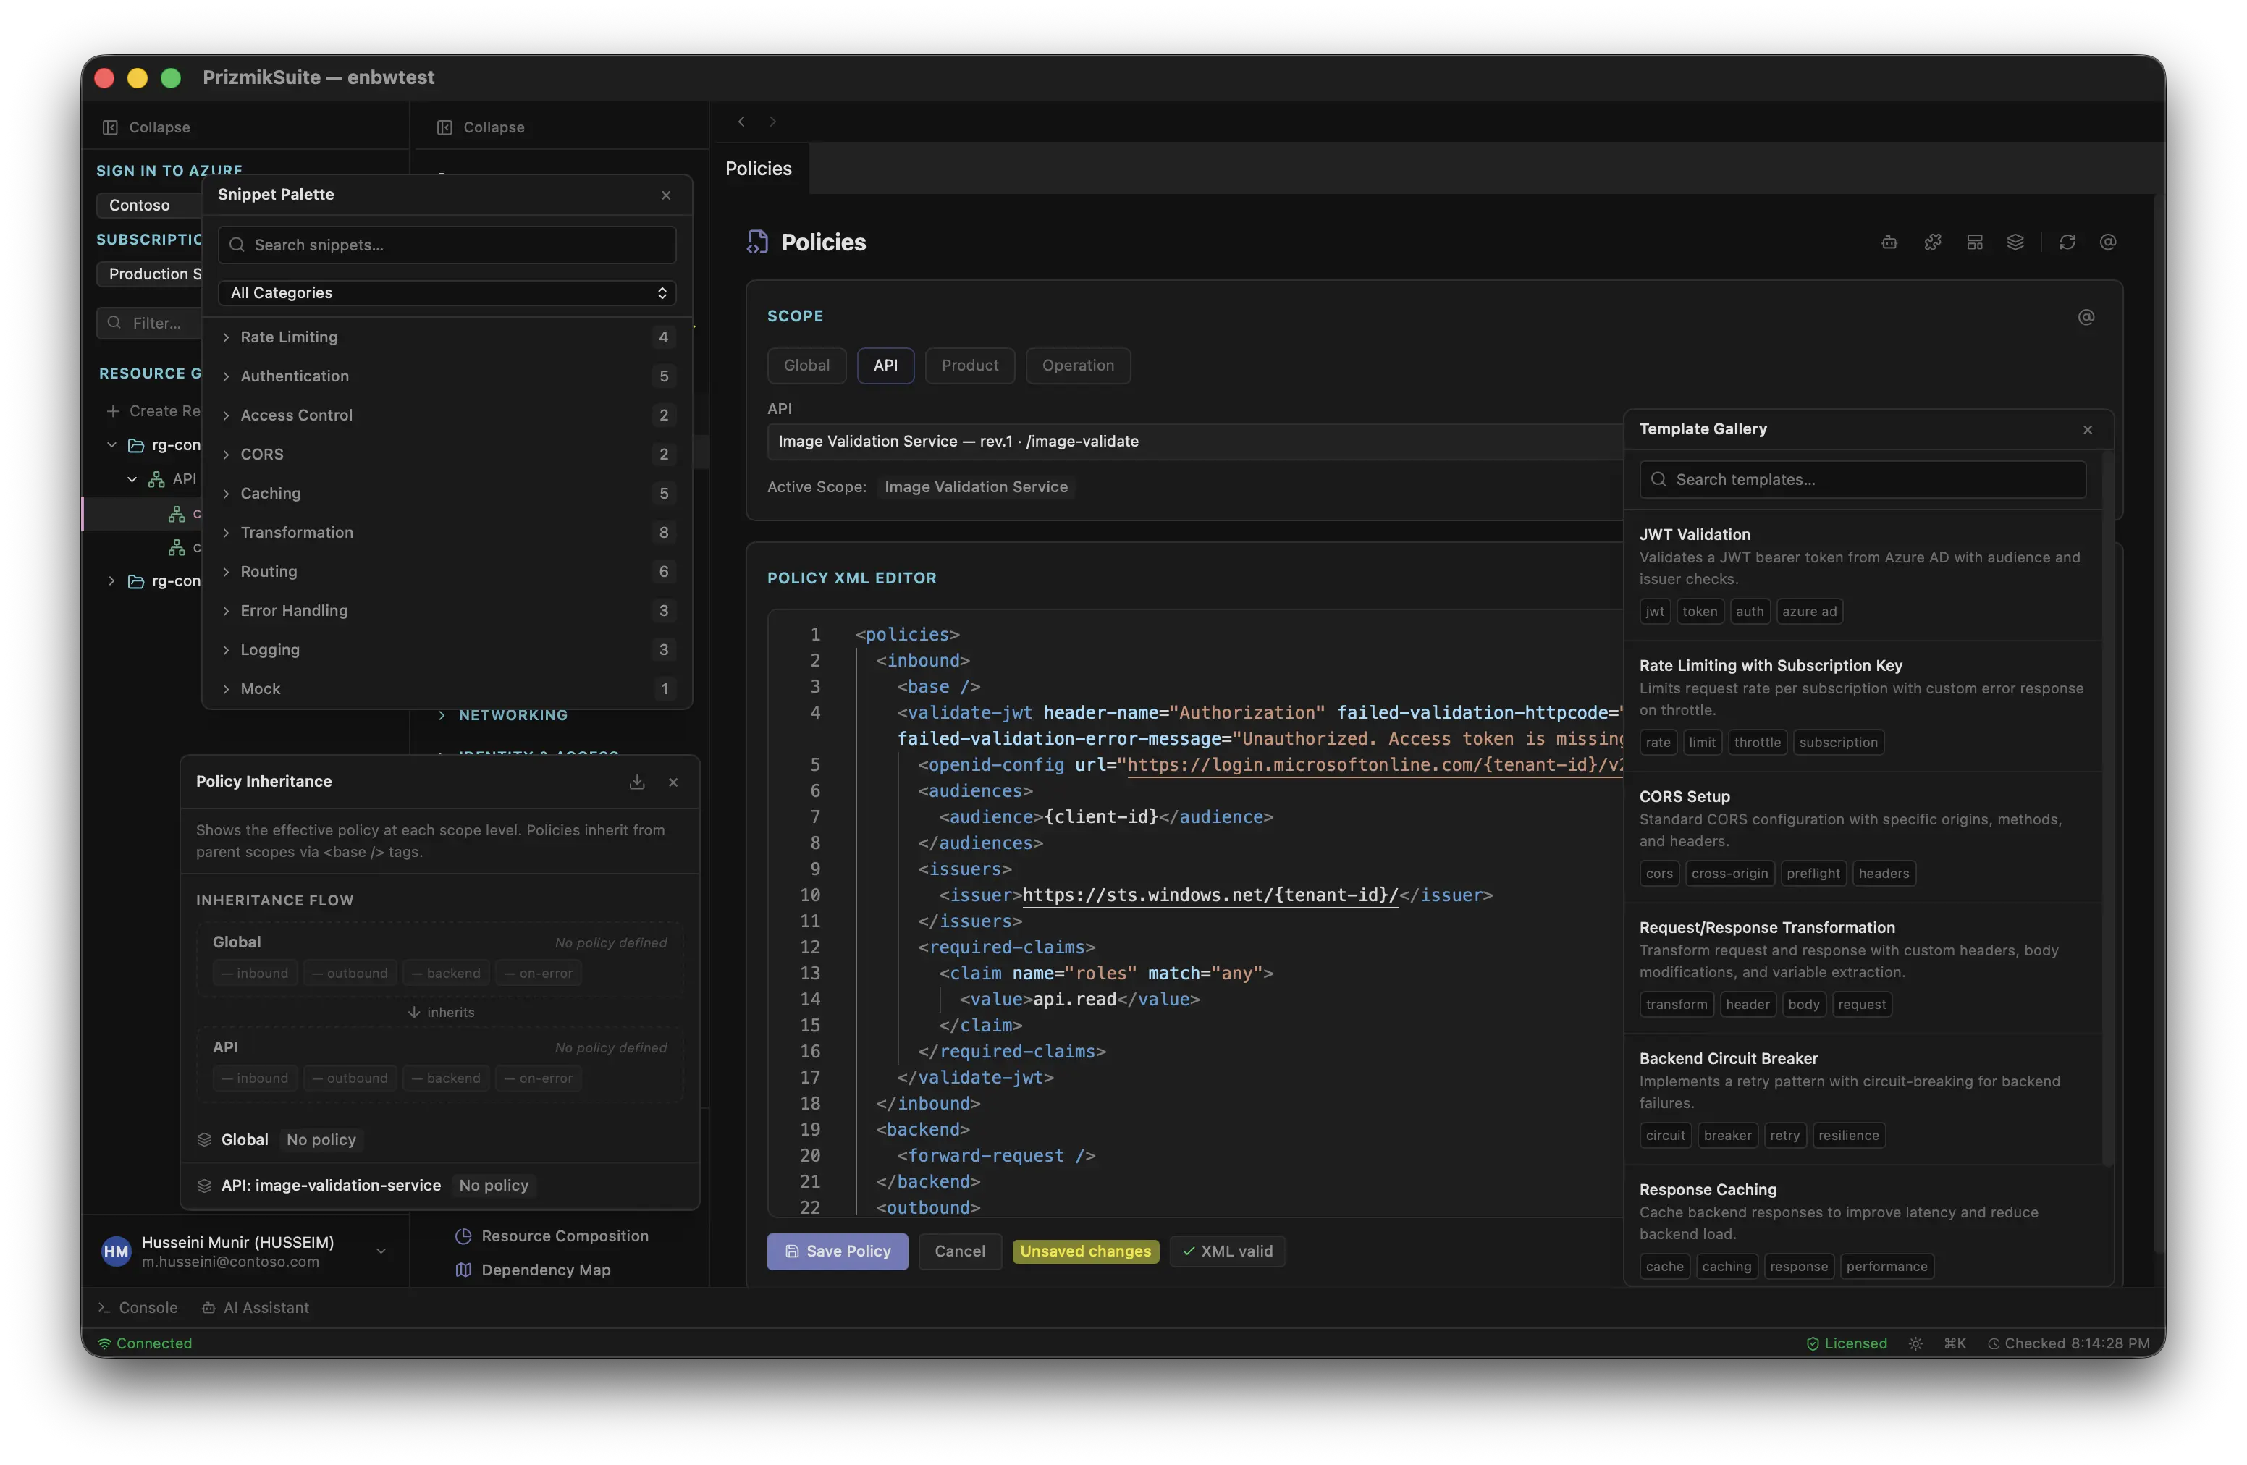Click the XML valid indicator
Screen dimensions: 2247x1465
pos(1227,1251)
